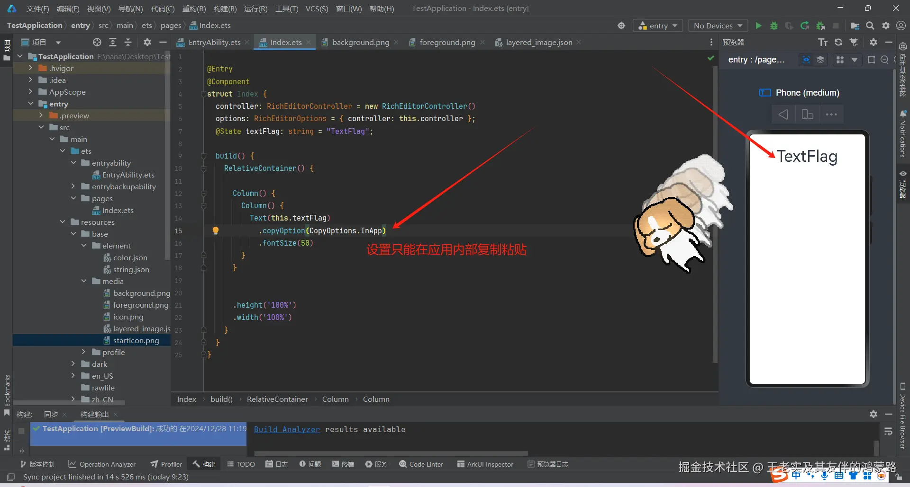This screenshot has width=910, height=487.
Task: Expand the profile folder
Action: point(84,352)
